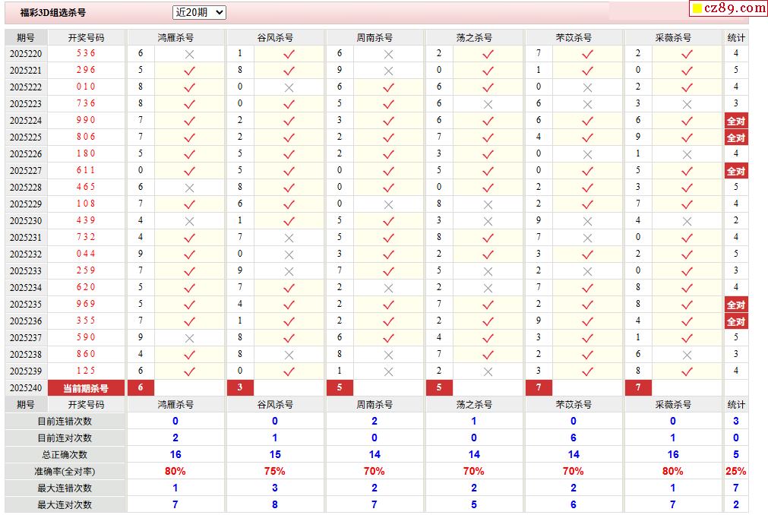768x515 pixels.
Task: Open the 近20期 period dropdown
Action: [x=199, y=12]
